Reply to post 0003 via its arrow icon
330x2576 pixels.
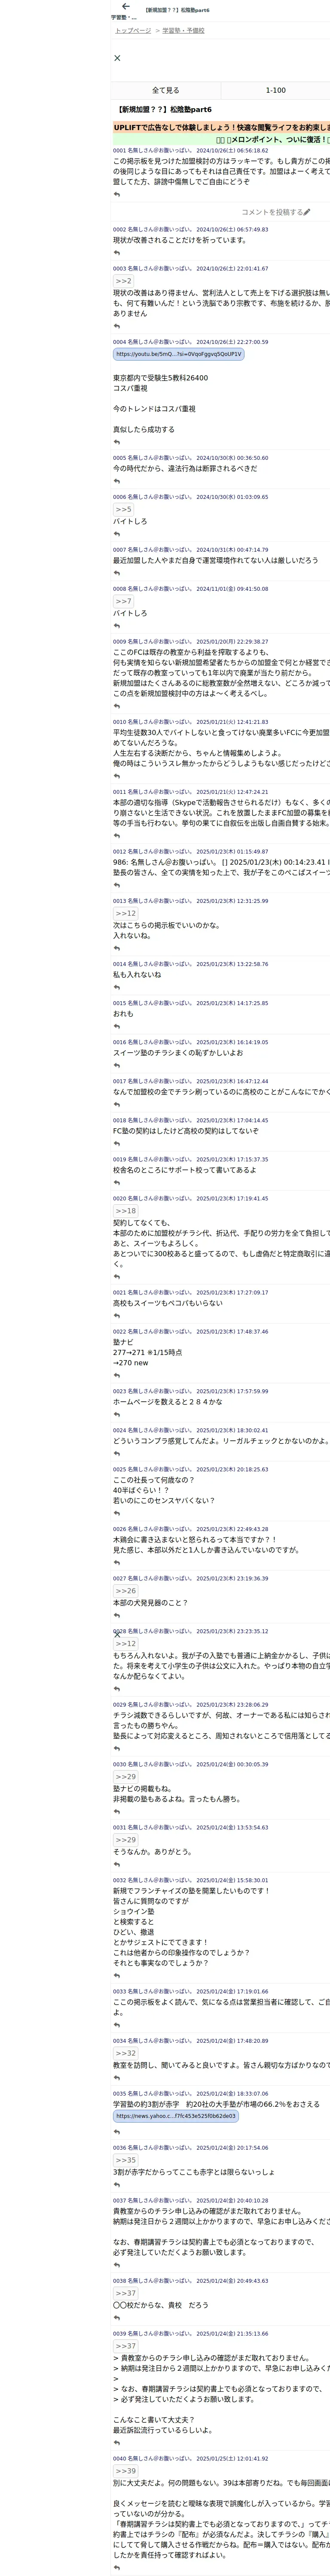pos(117,326)
